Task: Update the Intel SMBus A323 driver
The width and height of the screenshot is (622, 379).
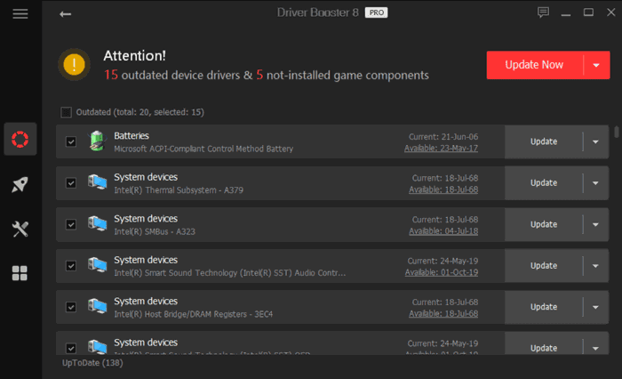Action: (x=544, y=224)
